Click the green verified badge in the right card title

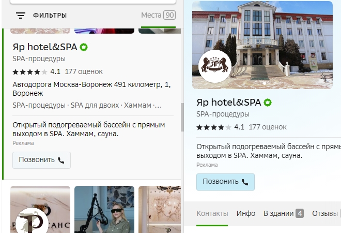[268, 103]
